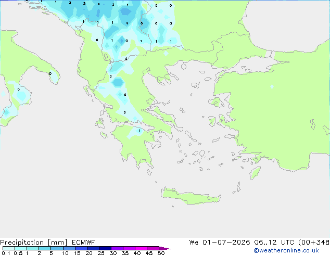This screenshot has width=330, height=255.
Task: Click the '06..12 UTC' time range text
Action: [274, 243]
